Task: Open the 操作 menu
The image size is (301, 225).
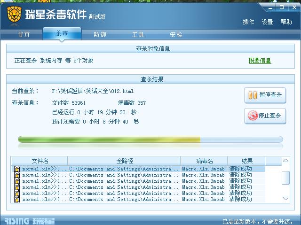Action: [248, 22]
